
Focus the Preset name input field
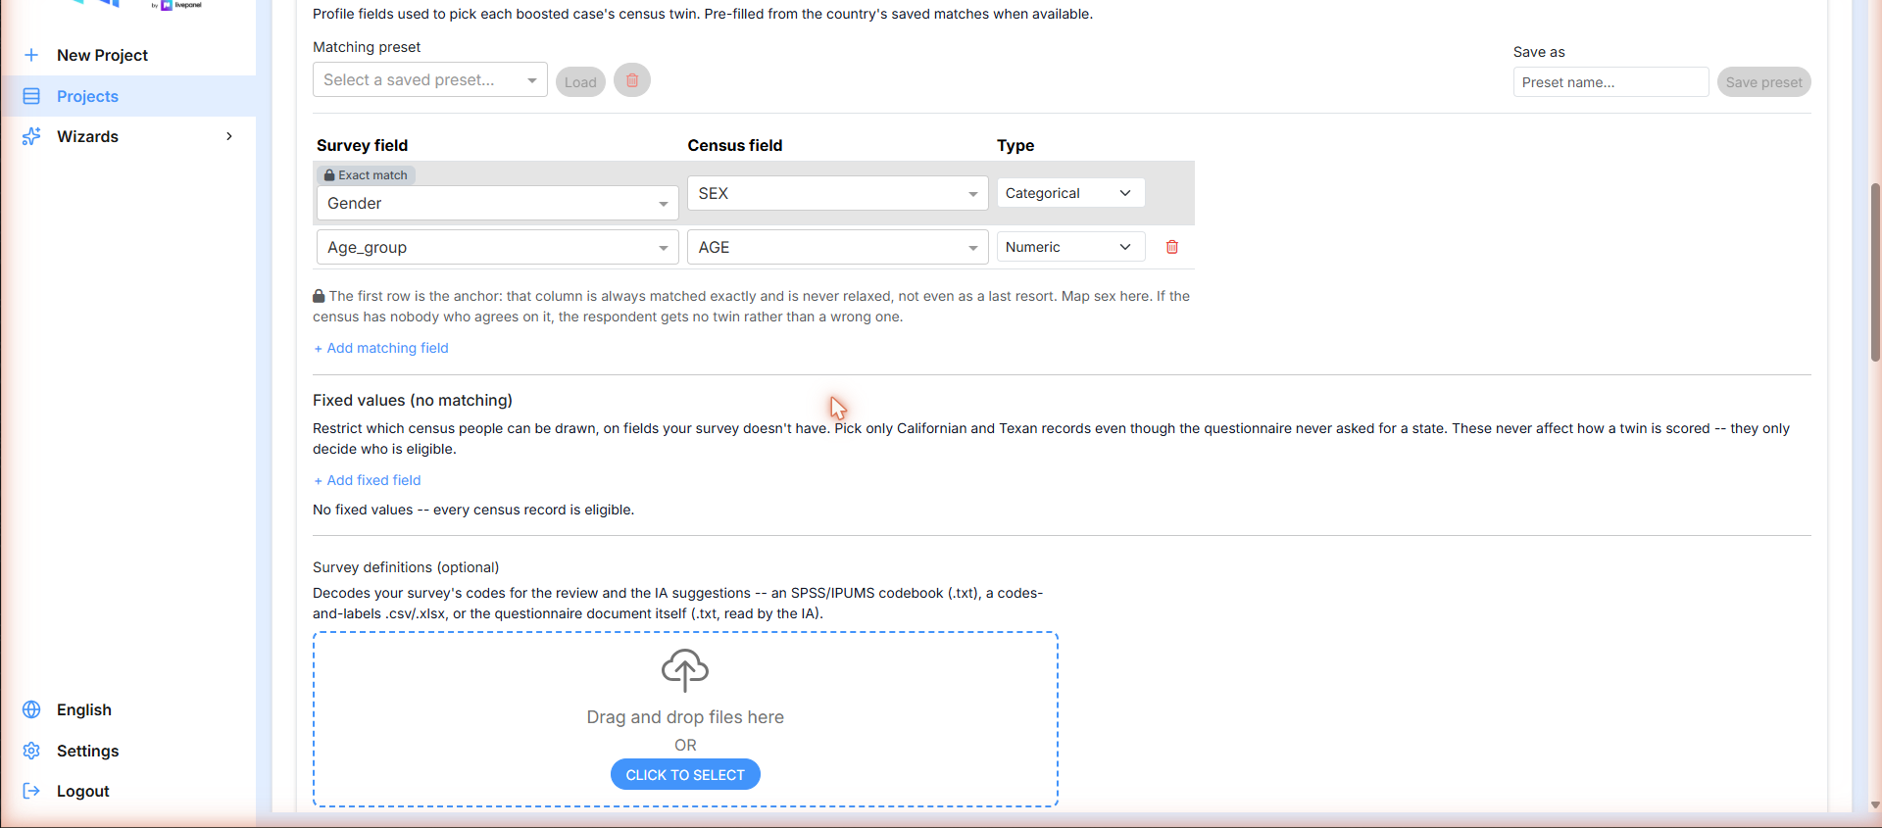1611,82
